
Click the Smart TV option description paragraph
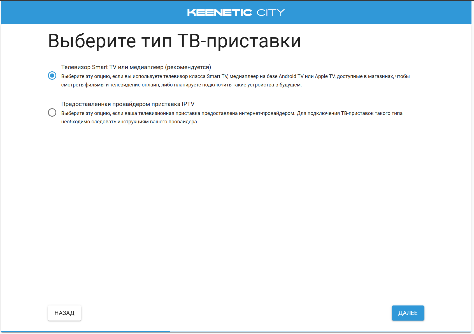click(x=235, y=81)
